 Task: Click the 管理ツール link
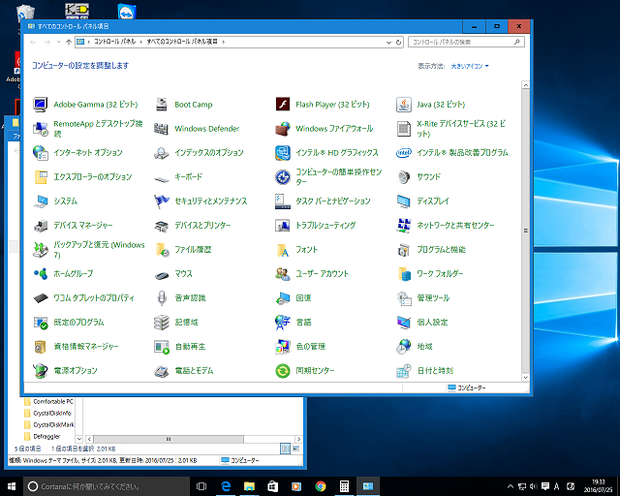433,297
